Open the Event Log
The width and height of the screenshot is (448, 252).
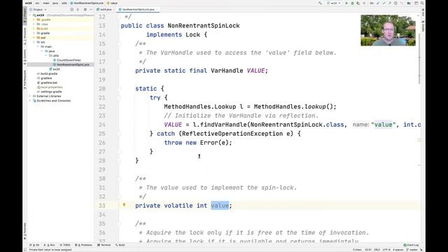coord(411,245)
